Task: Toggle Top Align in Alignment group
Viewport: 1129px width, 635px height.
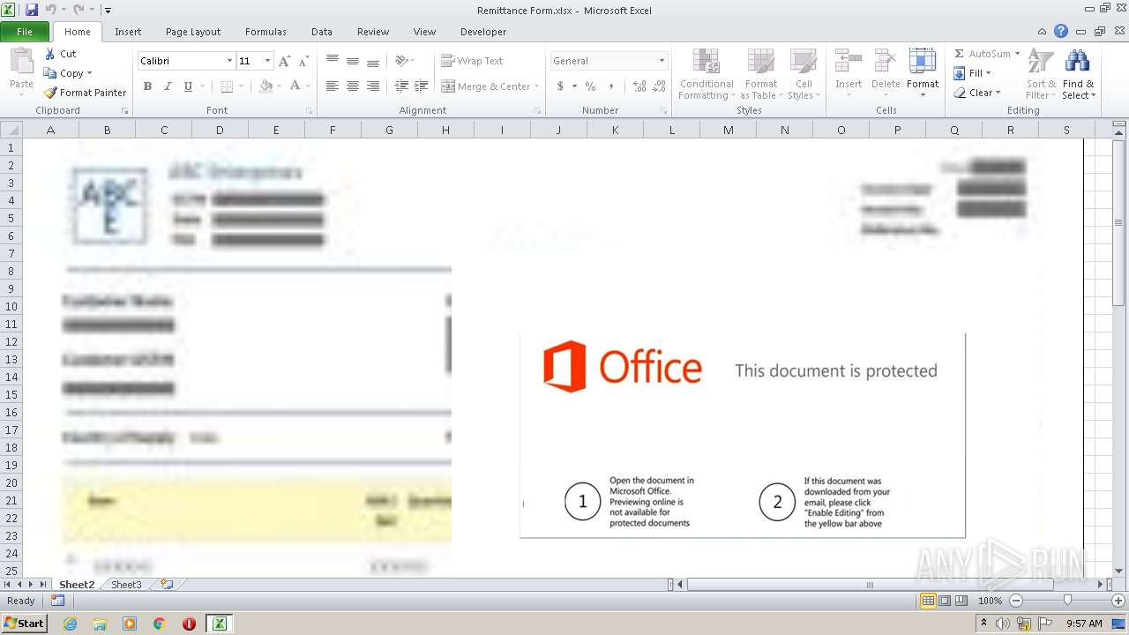Action: (333, 61)
